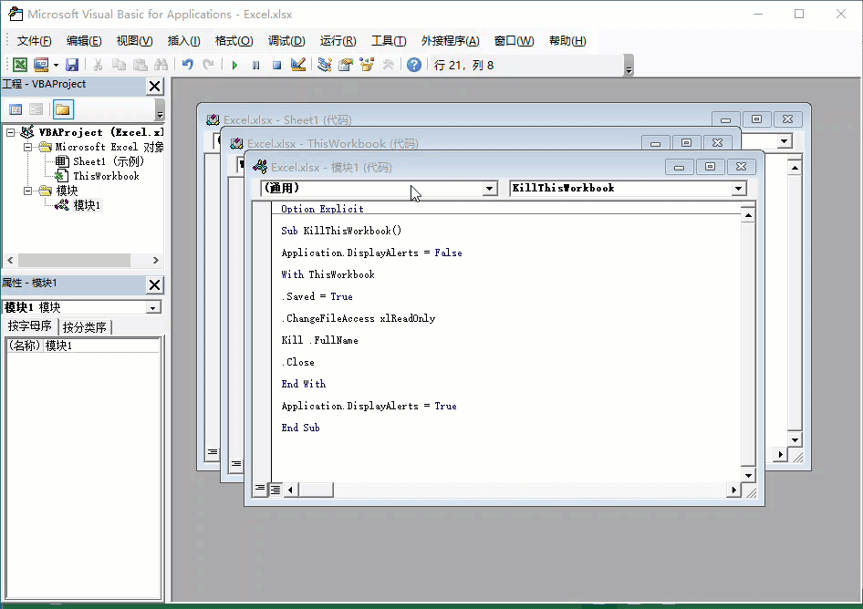Open the 运行(R) menu
This screenshot has width=863, height=609.
click(338, 41)
